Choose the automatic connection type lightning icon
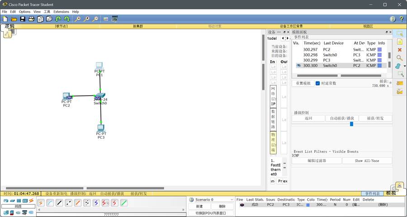 [x=41, y=203]
